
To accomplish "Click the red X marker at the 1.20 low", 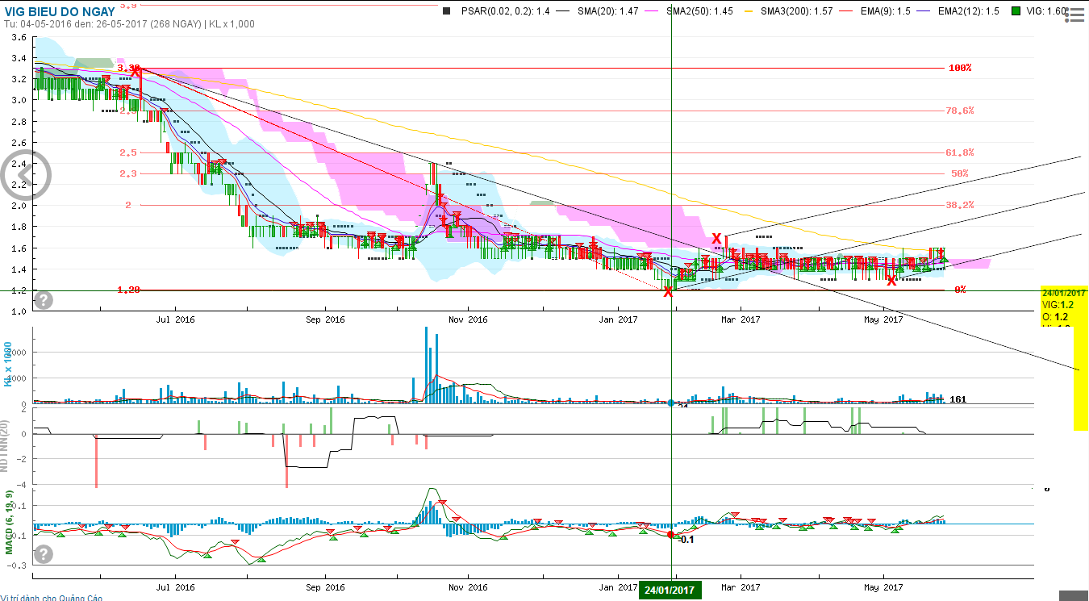I will (668, 292).
